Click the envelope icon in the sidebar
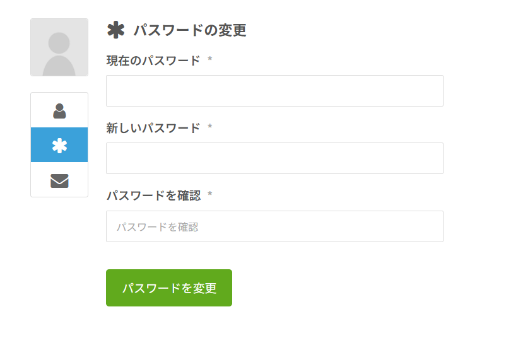The height and width of the screenshot is (355, 506). pyautogui.click(x=59, y=181)
